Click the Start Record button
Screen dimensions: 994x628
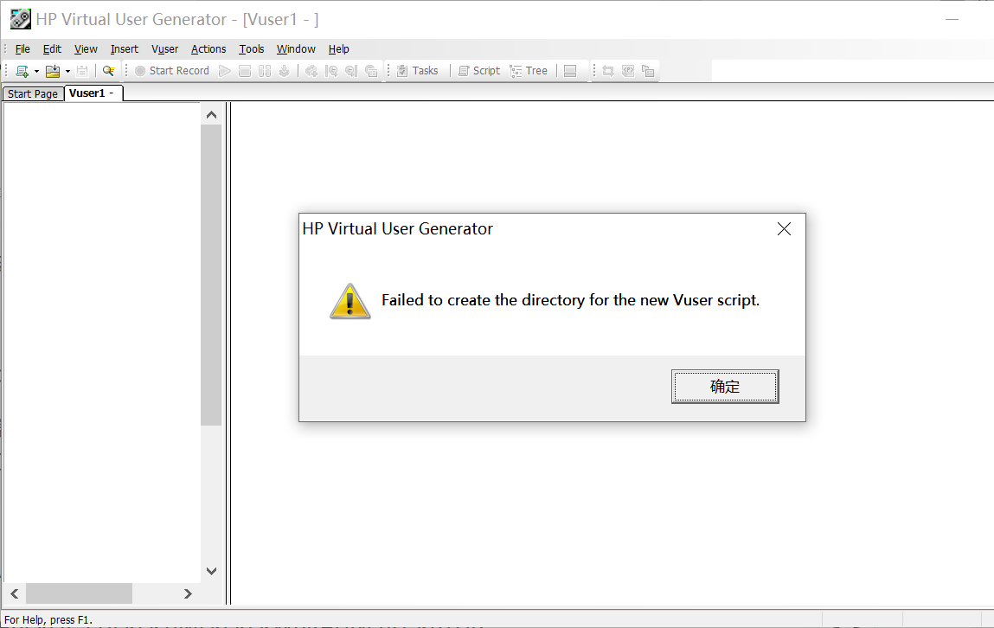[x=172, y=71]
